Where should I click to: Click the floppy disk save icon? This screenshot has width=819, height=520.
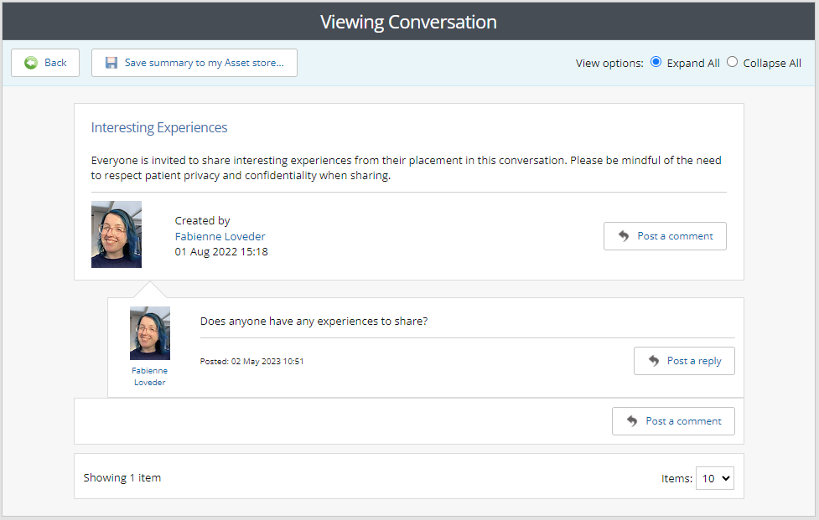click(x=111, y=63)
